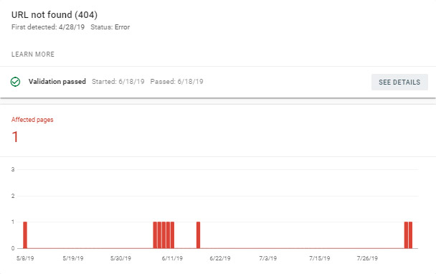
Task: Select the Affected pages label
Action: tap(32, 120)
